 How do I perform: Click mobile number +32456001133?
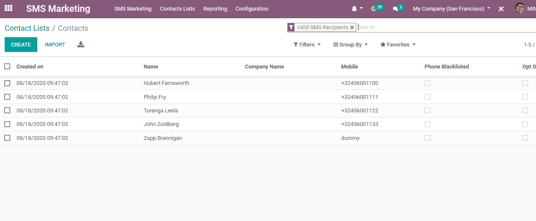coord(360,124)
